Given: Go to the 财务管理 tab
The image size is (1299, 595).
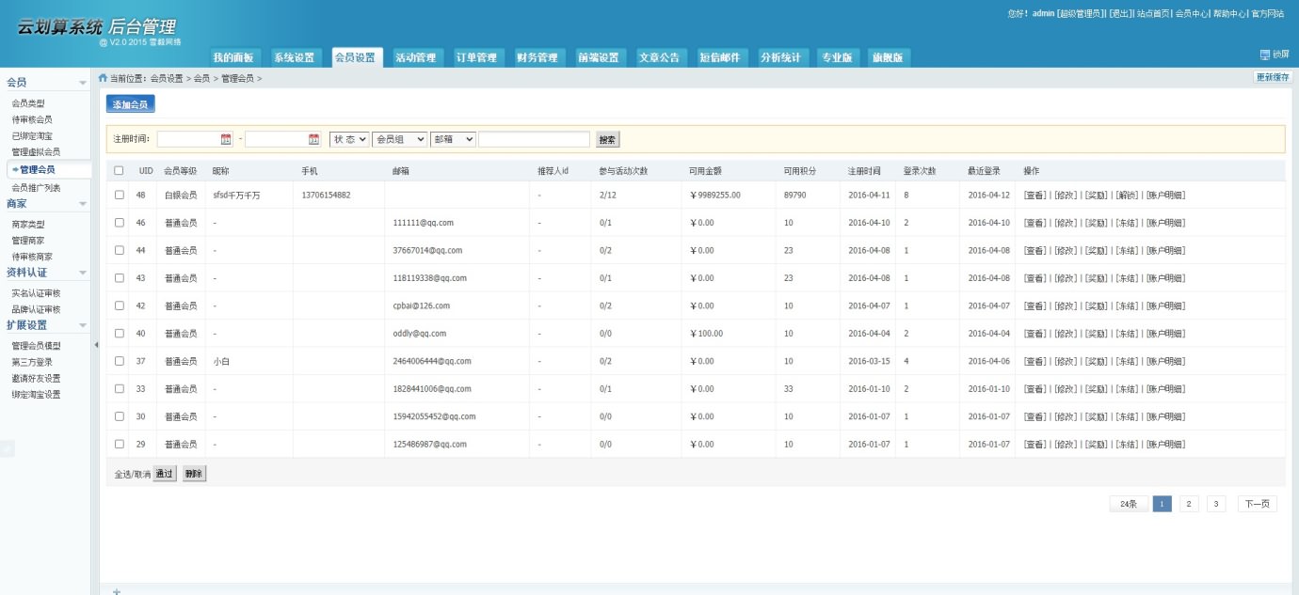Looking at the screenshot, I should click(537, 57).
